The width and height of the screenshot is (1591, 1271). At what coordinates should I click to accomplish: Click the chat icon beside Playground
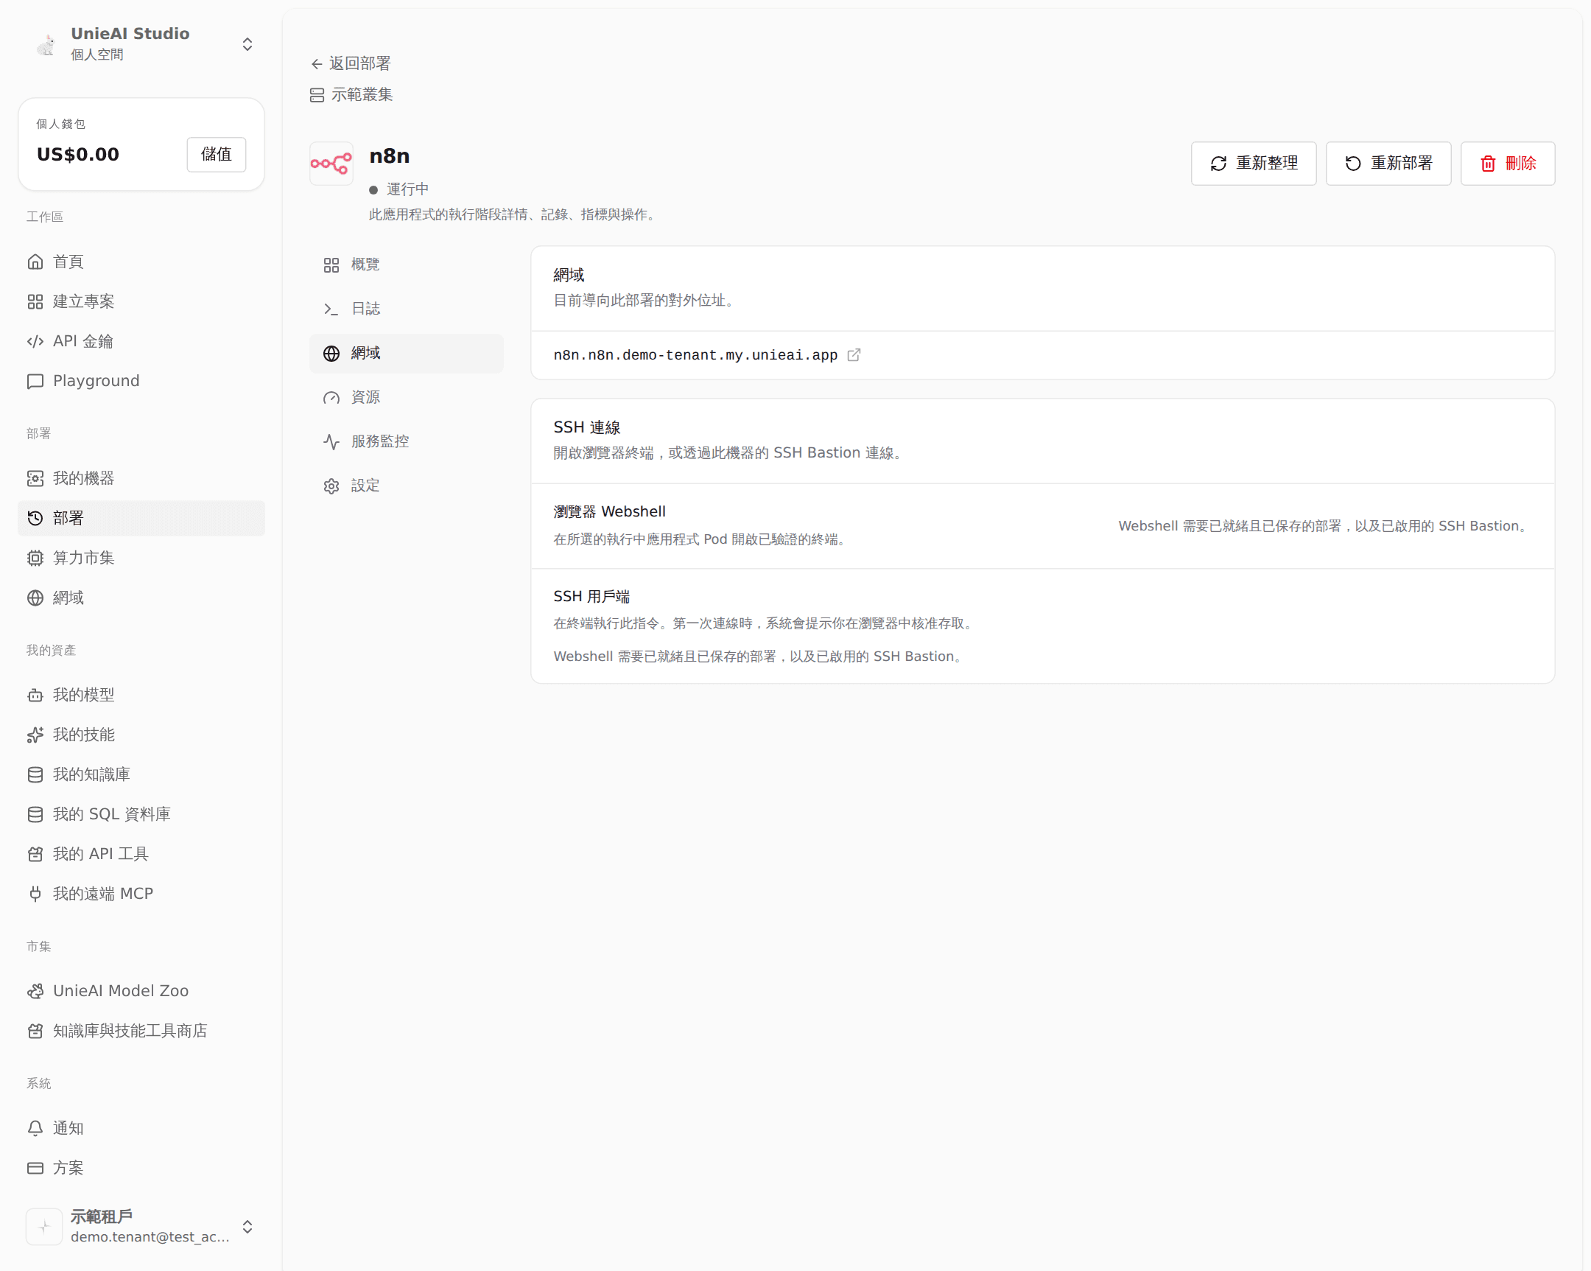pyautogui.click(x=35, y=381)
